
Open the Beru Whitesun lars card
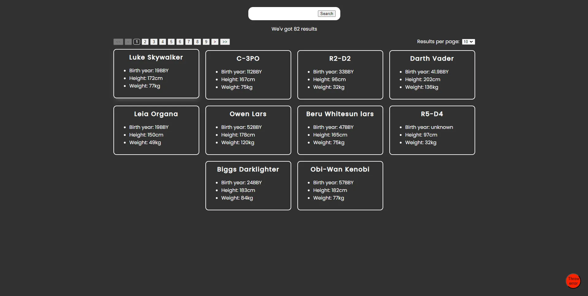point(340,130)
